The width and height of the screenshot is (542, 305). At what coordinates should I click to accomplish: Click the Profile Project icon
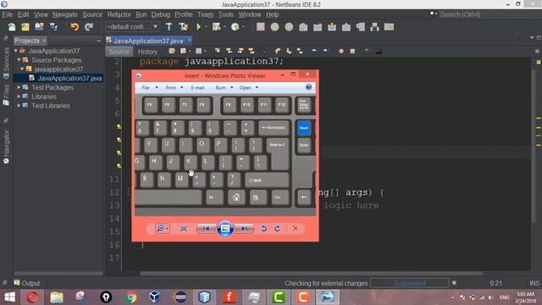click(x=235, y=27)
